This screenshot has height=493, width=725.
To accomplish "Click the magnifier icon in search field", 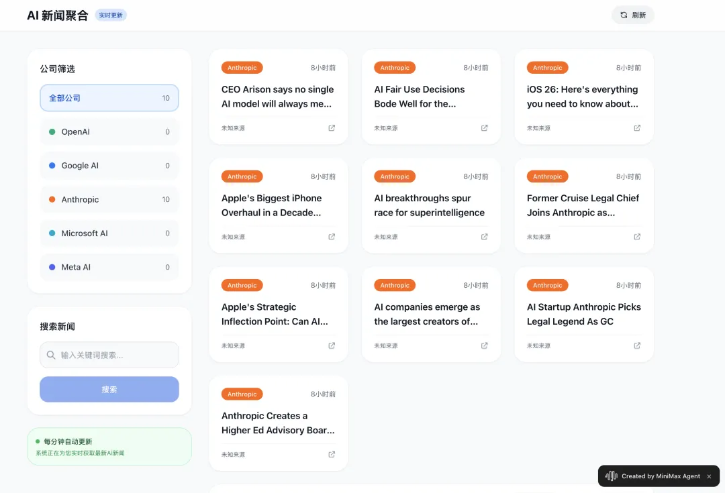I will [51, 355].
